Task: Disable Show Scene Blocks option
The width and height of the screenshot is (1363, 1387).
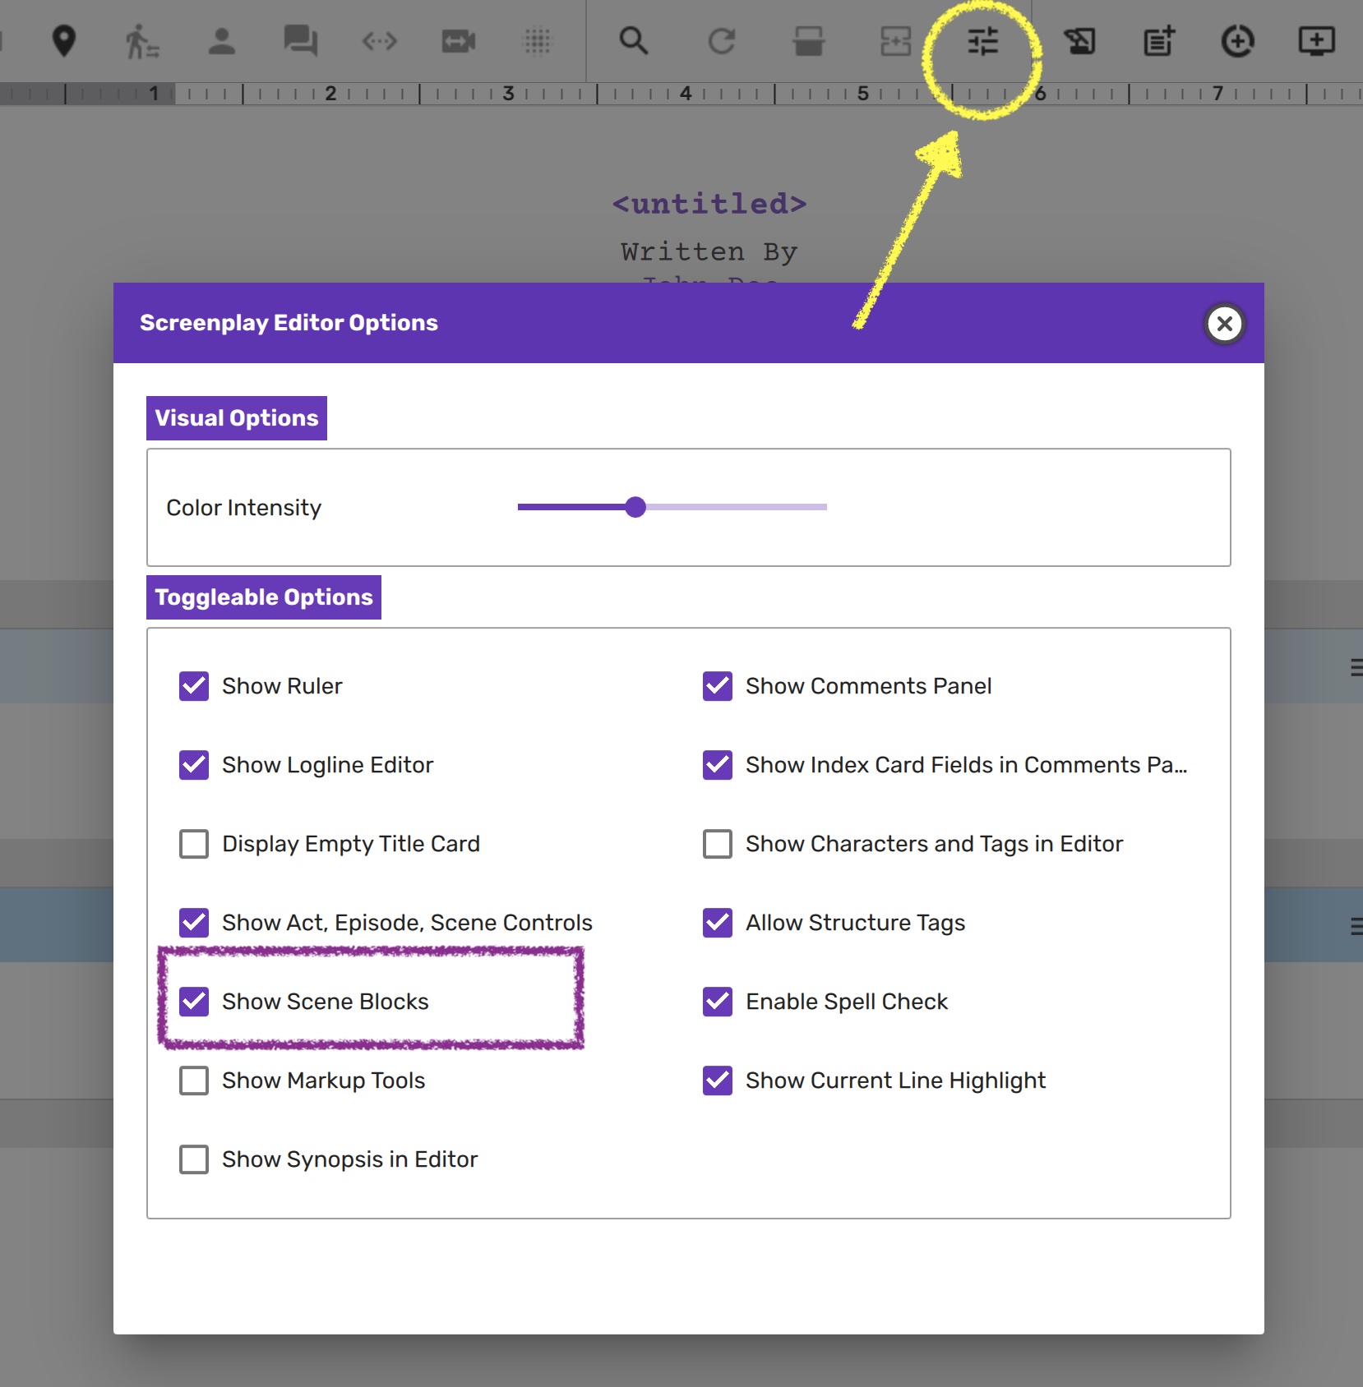Action: (194, 1002)
